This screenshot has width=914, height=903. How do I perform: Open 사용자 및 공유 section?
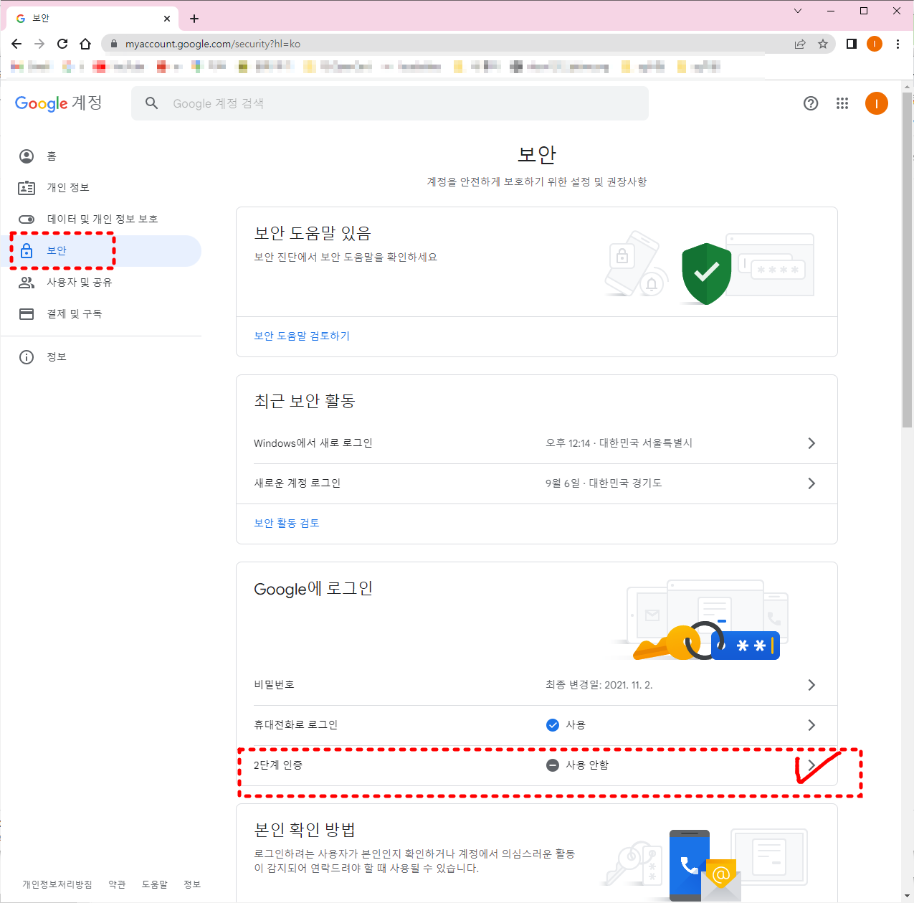pyautogui.click(x=101, y=283)
